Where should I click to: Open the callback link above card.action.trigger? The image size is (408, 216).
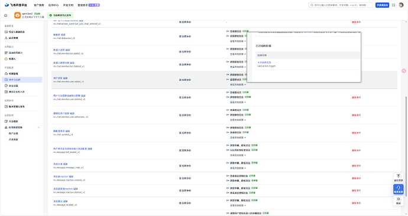pyautogui.click(x=264, y=63)
